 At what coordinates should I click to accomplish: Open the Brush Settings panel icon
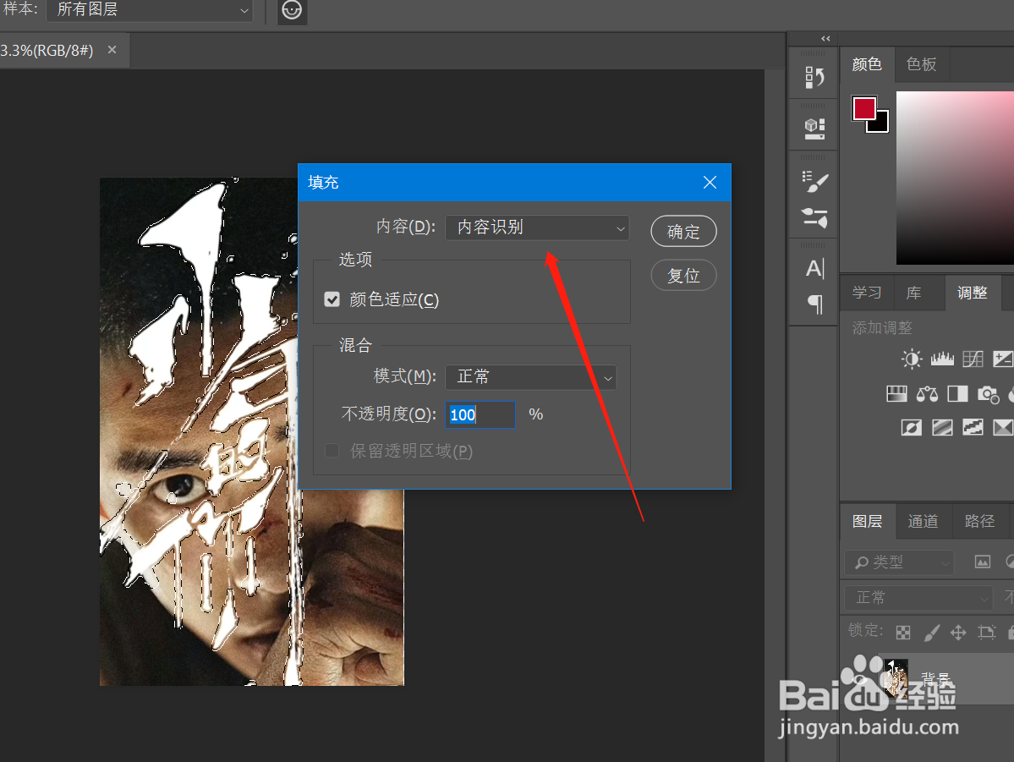coord(814,181)
